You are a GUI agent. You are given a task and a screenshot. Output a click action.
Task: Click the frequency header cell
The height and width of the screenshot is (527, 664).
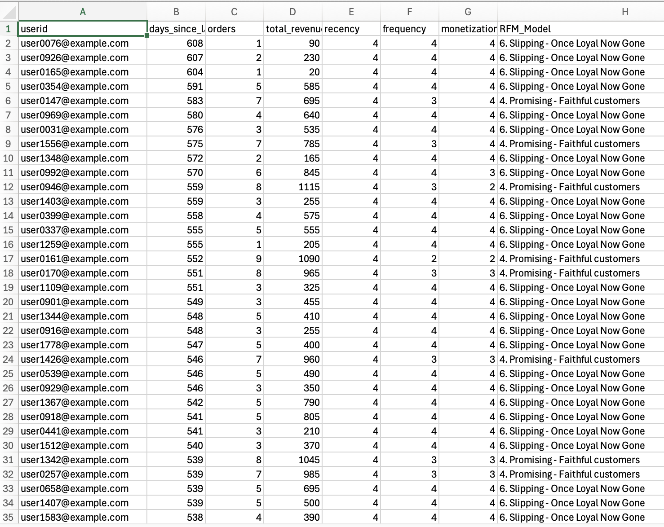tap(409, 29)
